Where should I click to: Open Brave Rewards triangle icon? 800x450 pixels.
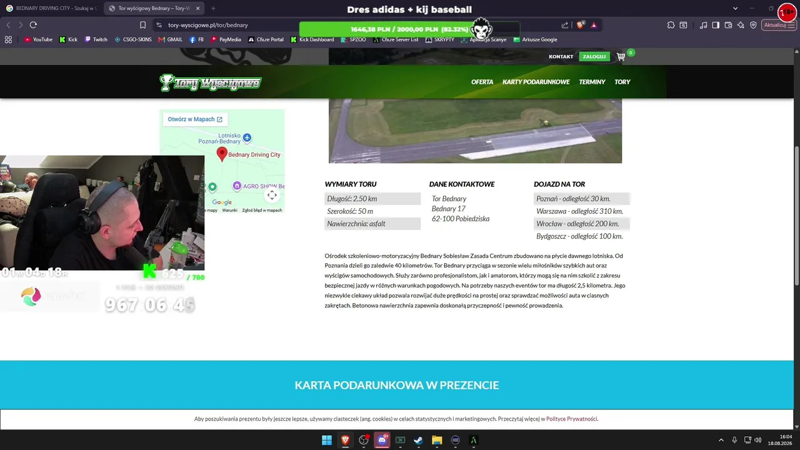[x=594, y=25]
